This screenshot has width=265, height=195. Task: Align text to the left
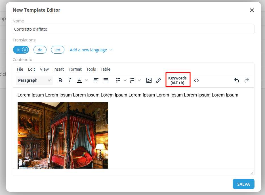[x=96, y=80]
